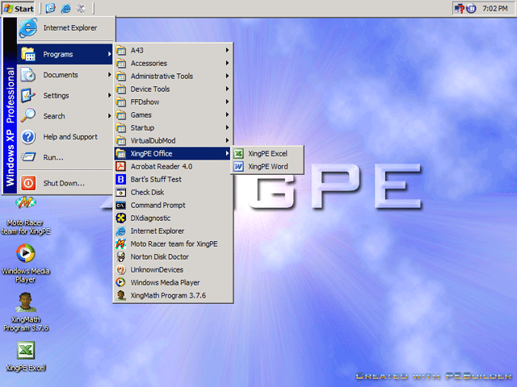Open Command Prompt

tap(172, 206)
